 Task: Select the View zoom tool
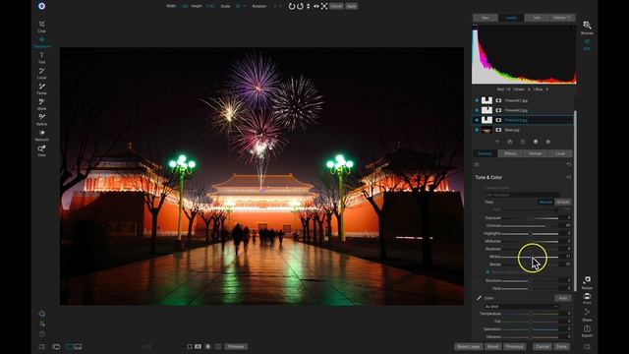(41, 150)
